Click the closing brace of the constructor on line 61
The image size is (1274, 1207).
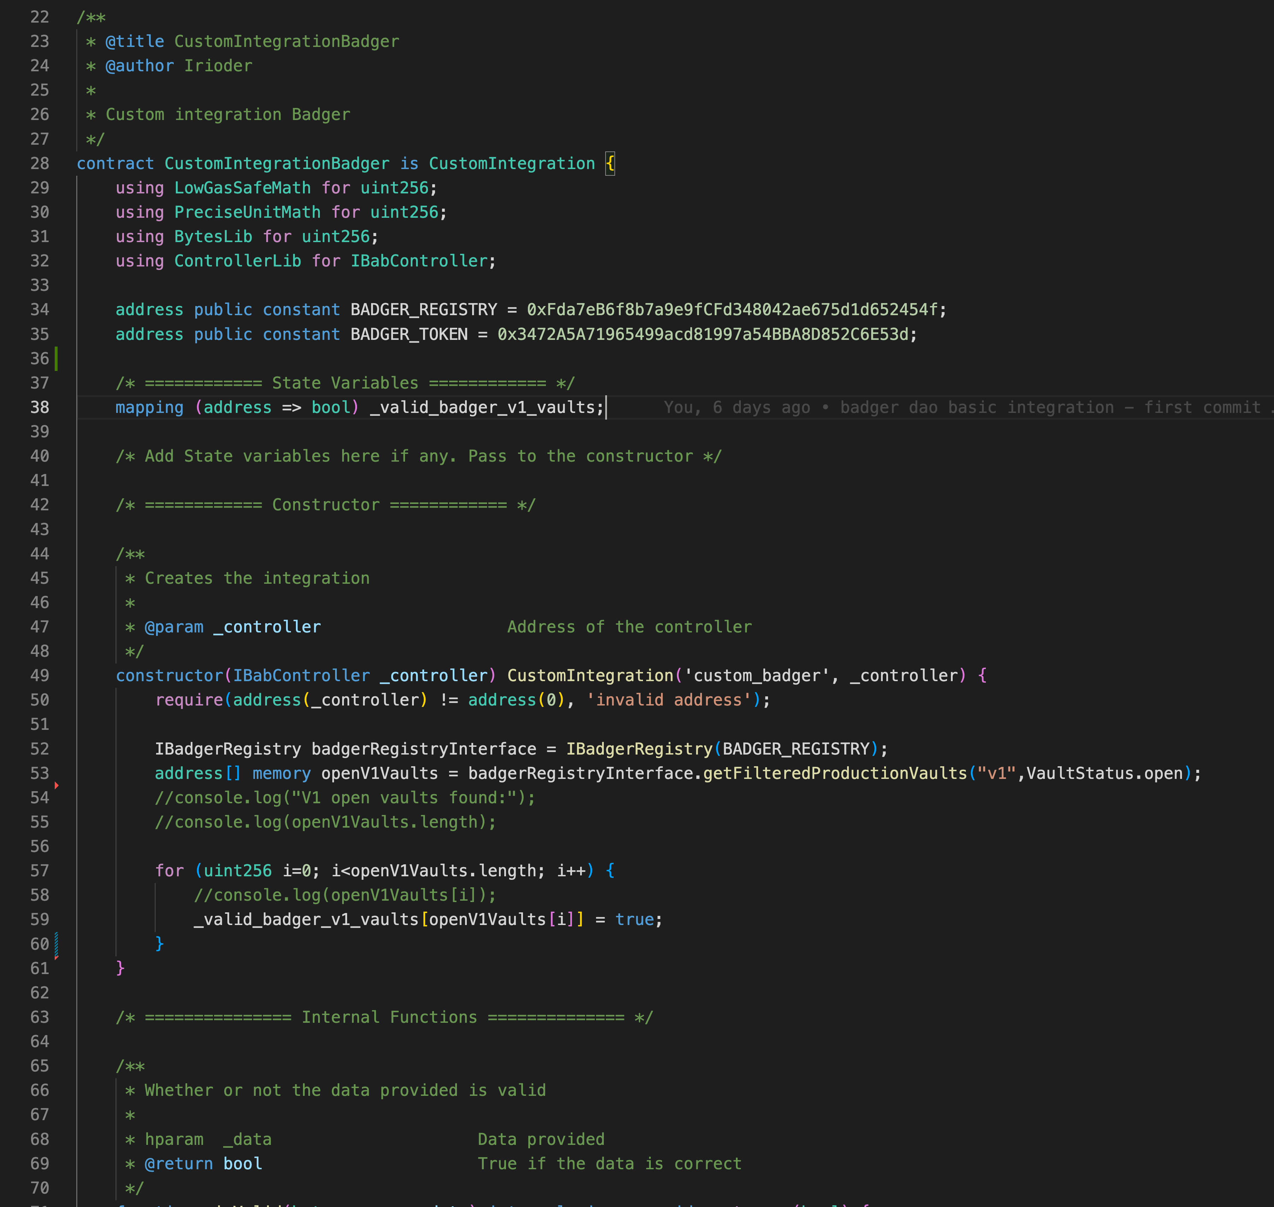click(120, 968)
